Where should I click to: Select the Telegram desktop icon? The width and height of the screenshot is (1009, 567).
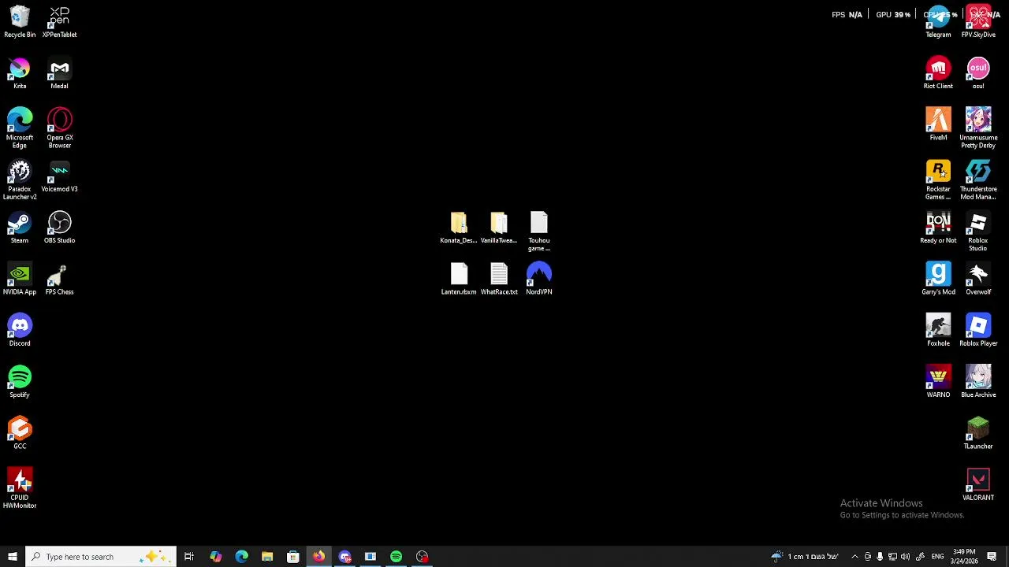coord(938,22)
